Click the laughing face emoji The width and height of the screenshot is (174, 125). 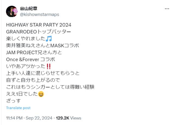coord(41,94)
